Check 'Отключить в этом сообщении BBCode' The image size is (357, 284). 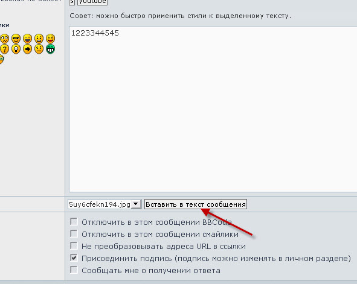pos(74,221)
